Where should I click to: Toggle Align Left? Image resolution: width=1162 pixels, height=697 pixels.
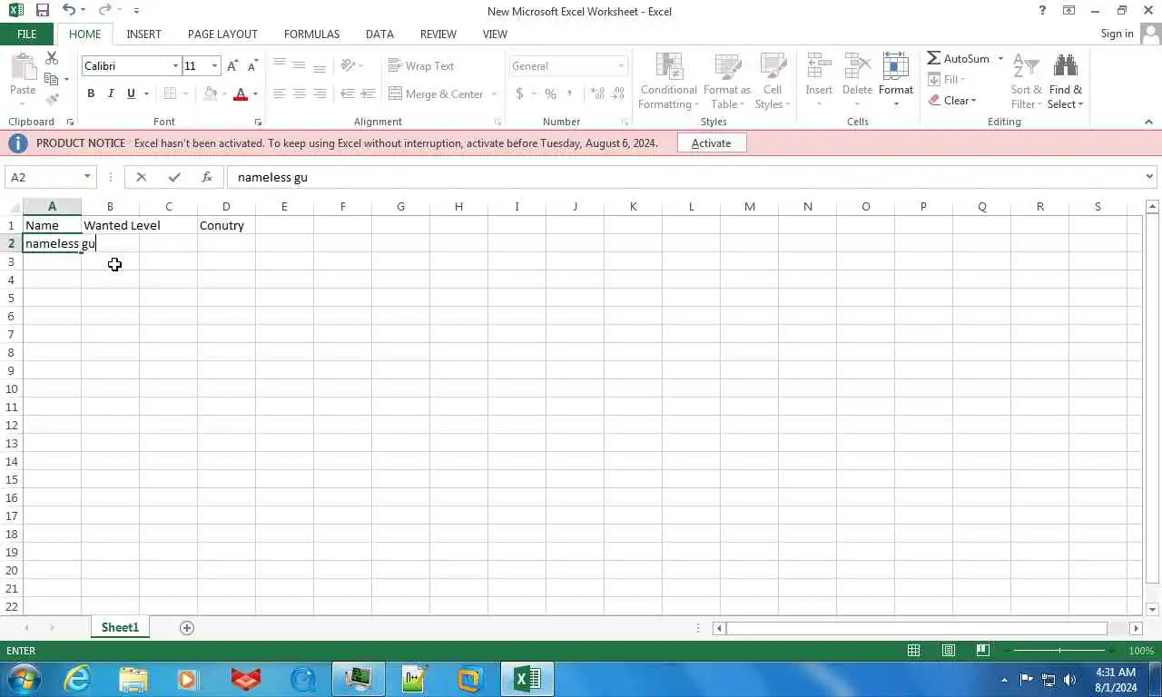click(280, 93)
